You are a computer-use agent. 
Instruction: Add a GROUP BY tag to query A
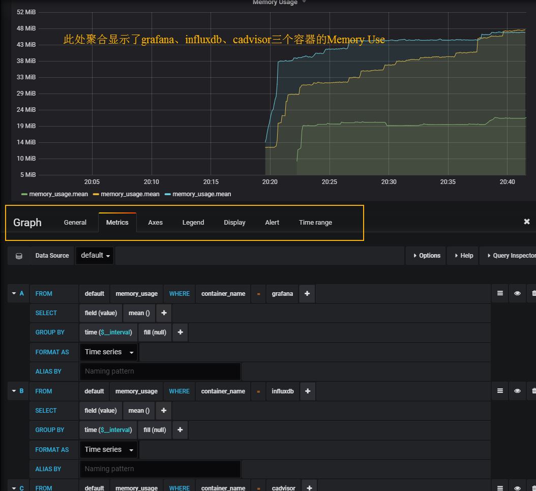[x=180, y=332]
